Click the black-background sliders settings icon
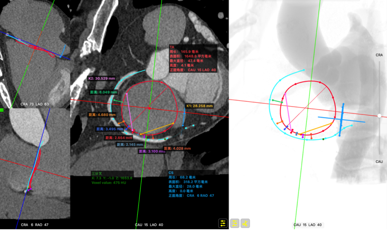387x231 pixels. pyautogui.click(x=223, y=223)
